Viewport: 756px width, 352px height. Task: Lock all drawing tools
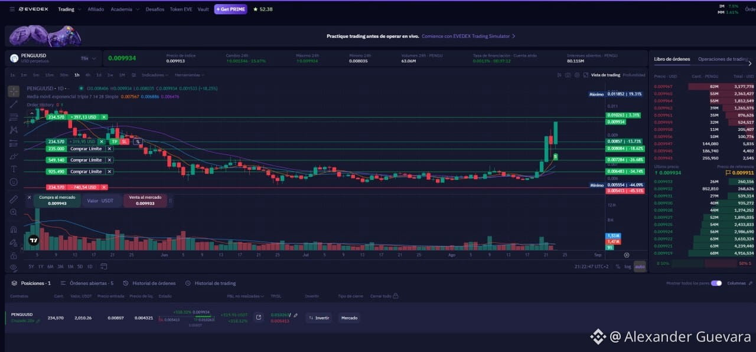[x=14, y=255]
